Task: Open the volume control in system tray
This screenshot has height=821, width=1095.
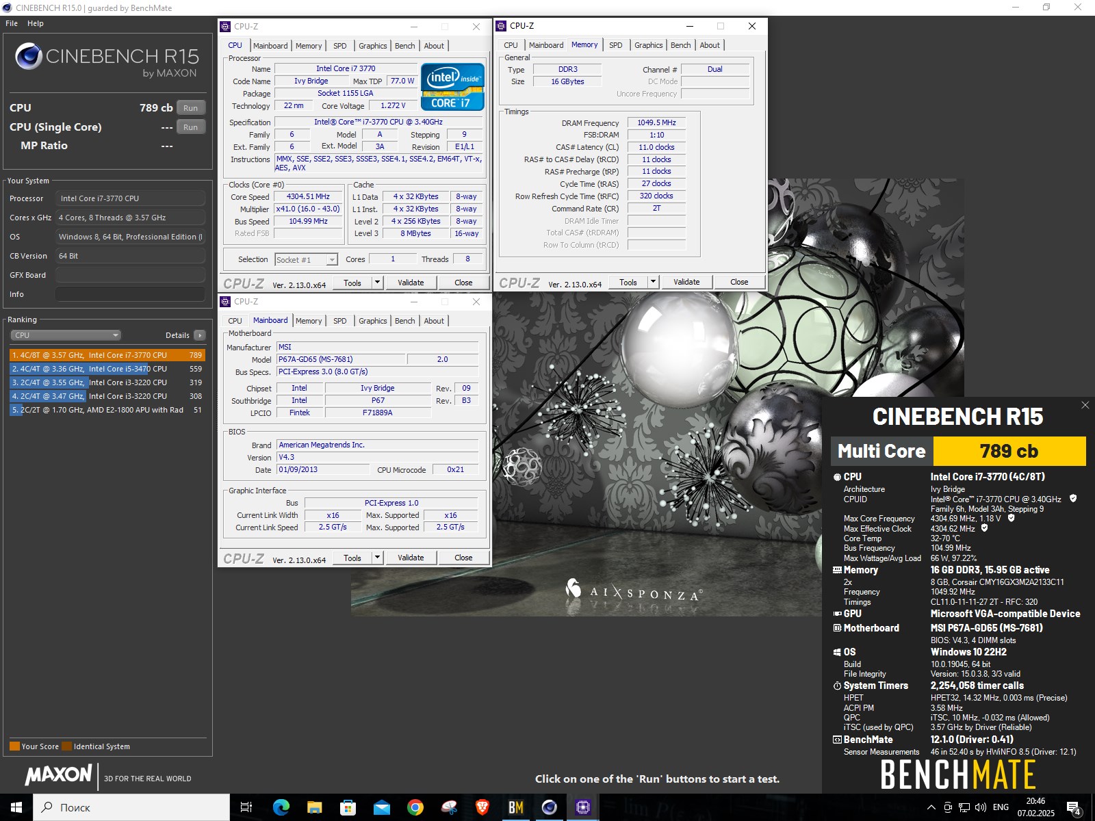Action: point(980,807)
